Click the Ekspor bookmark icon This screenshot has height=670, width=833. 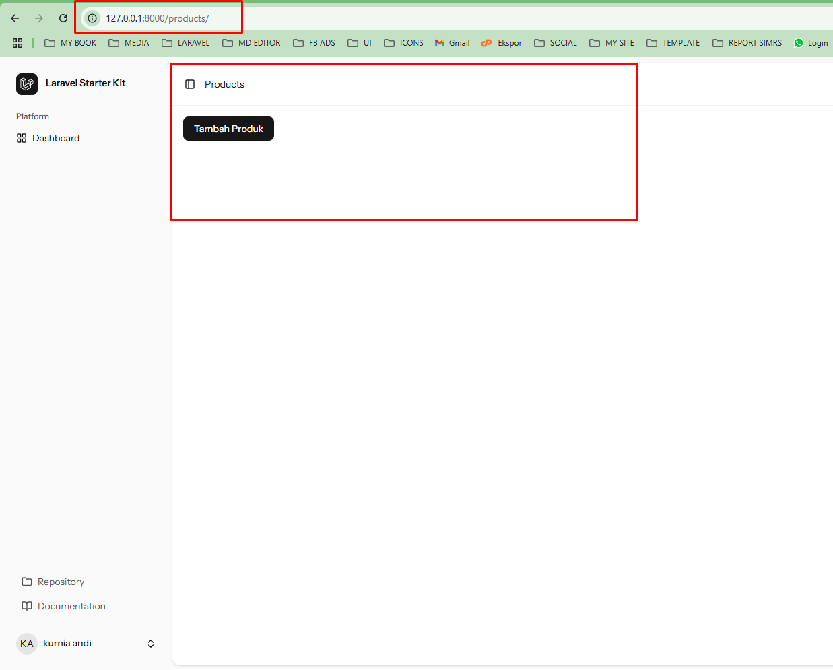pos(486,42)
